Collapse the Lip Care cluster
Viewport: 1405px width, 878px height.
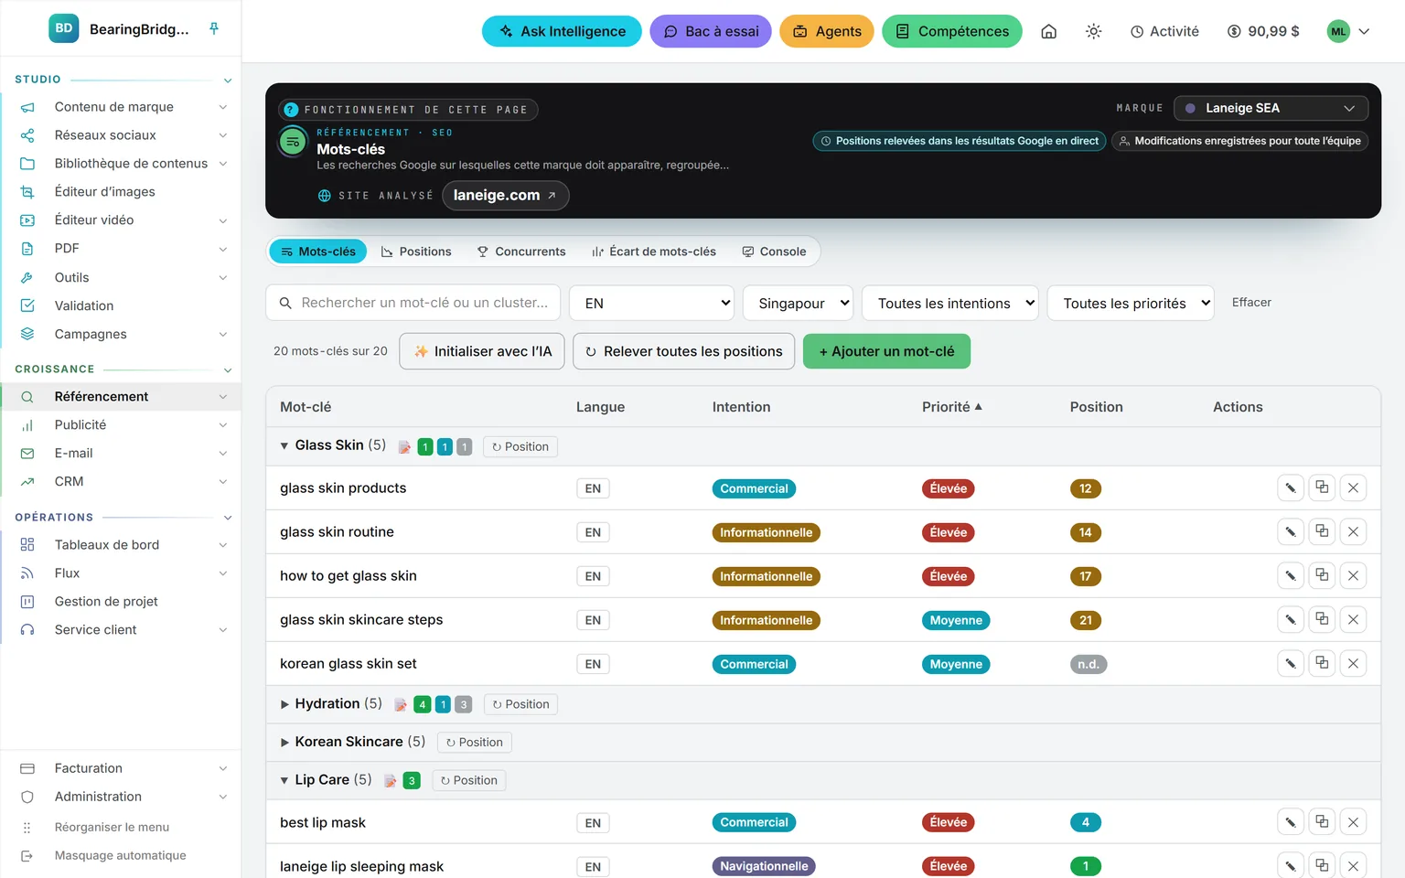pyautogui.click(x=284, y=780)
